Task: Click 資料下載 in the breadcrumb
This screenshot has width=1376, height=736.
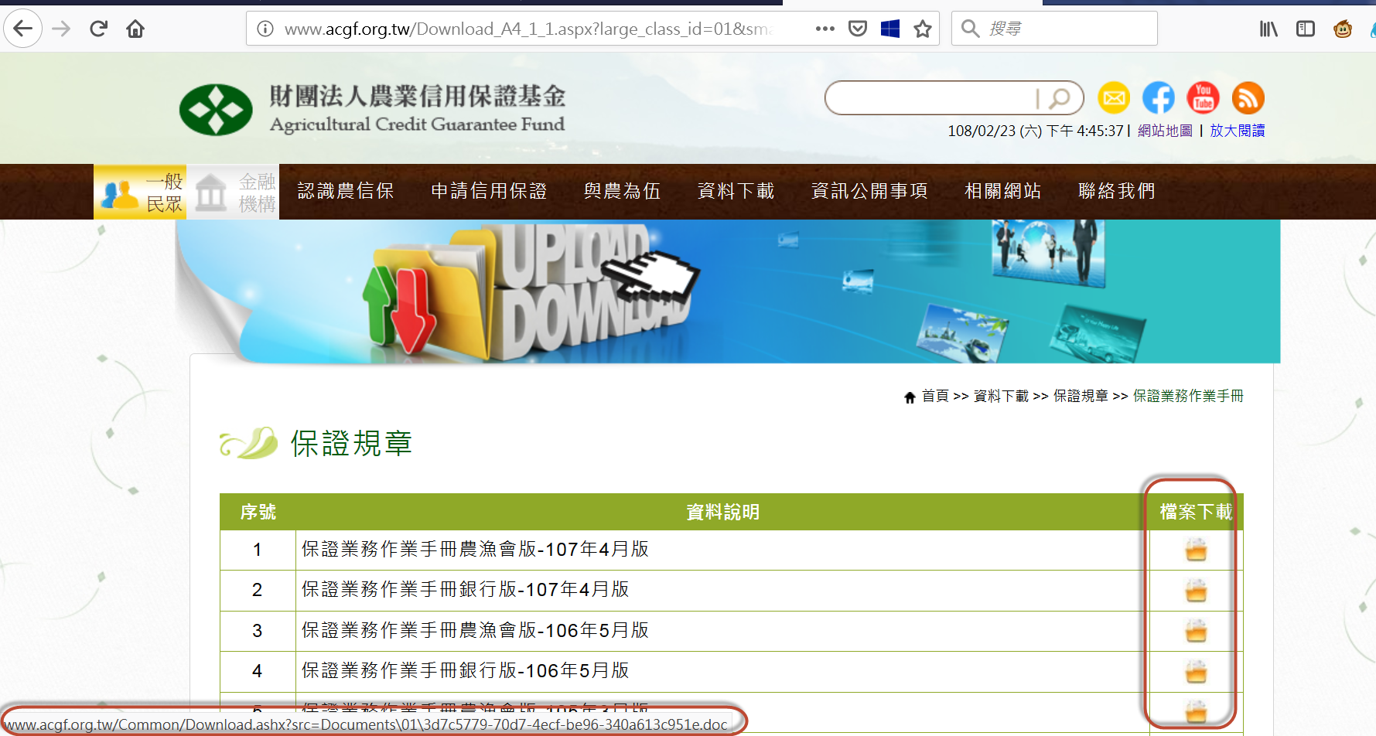Action: 1001,396
